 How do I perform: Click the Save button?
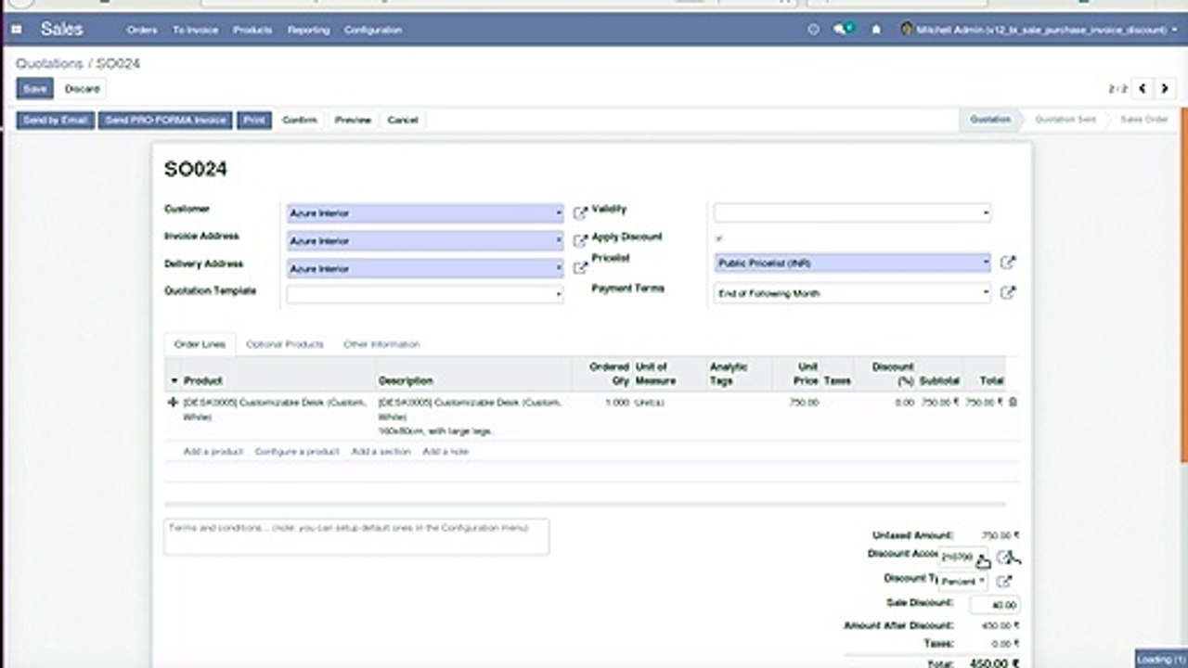click(x=34, y=89)
